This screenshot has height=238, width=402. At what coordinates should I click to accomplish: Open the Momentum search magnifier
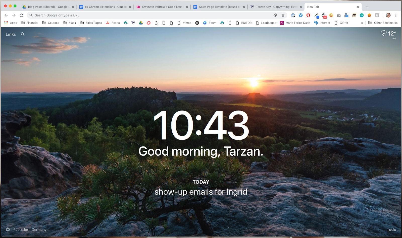(x=23, y=34)
